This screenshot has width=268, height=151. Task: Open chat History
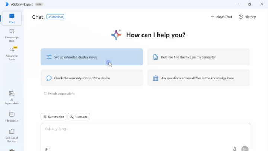(x=247, y=17)
